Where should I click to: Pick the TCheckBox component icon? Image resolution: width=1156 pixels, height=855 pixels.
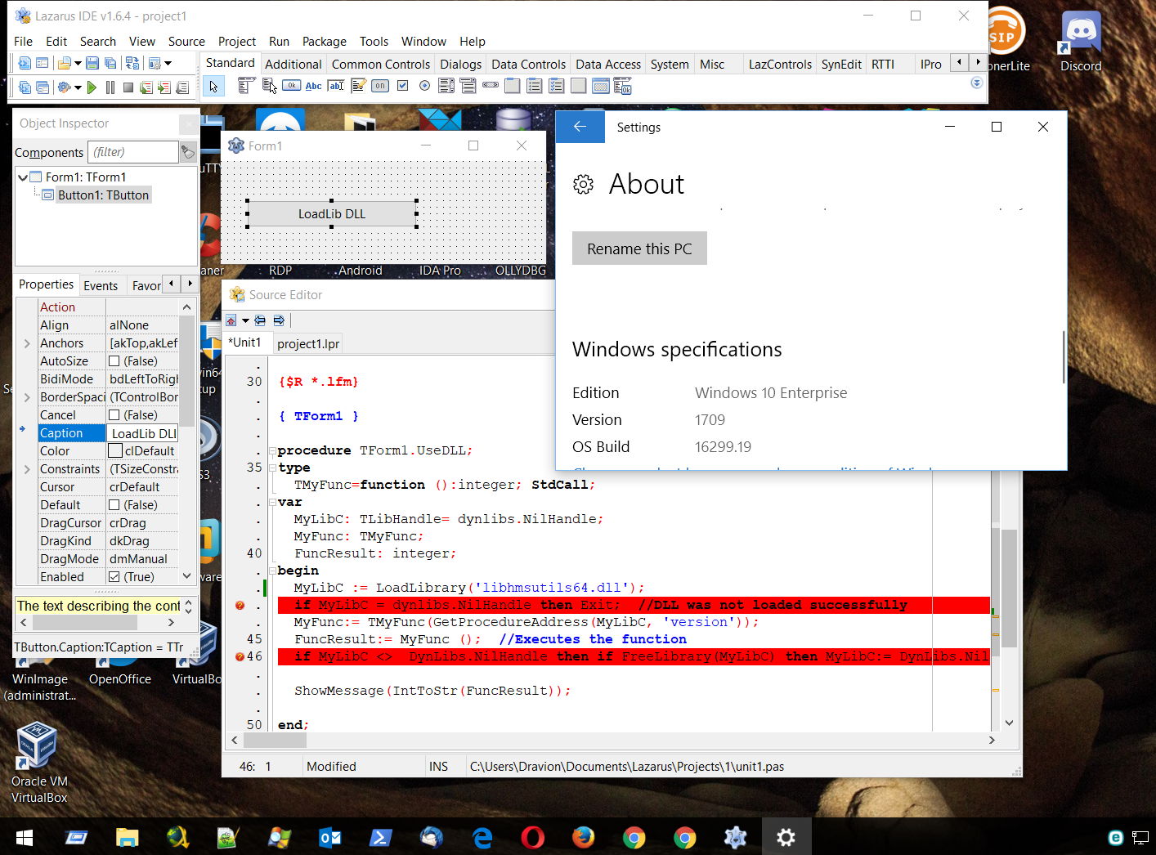tap(402, 85)
